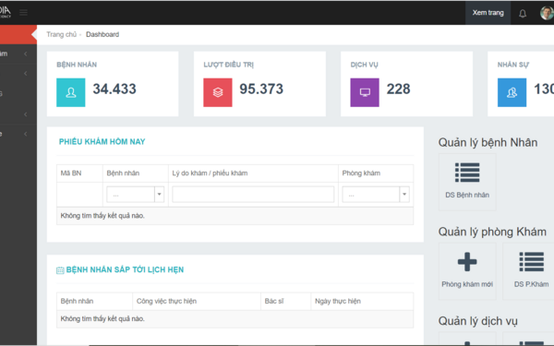Expand the first sidebar menu chevron
This screenshot has width=554, height=346.
point(26,54)
